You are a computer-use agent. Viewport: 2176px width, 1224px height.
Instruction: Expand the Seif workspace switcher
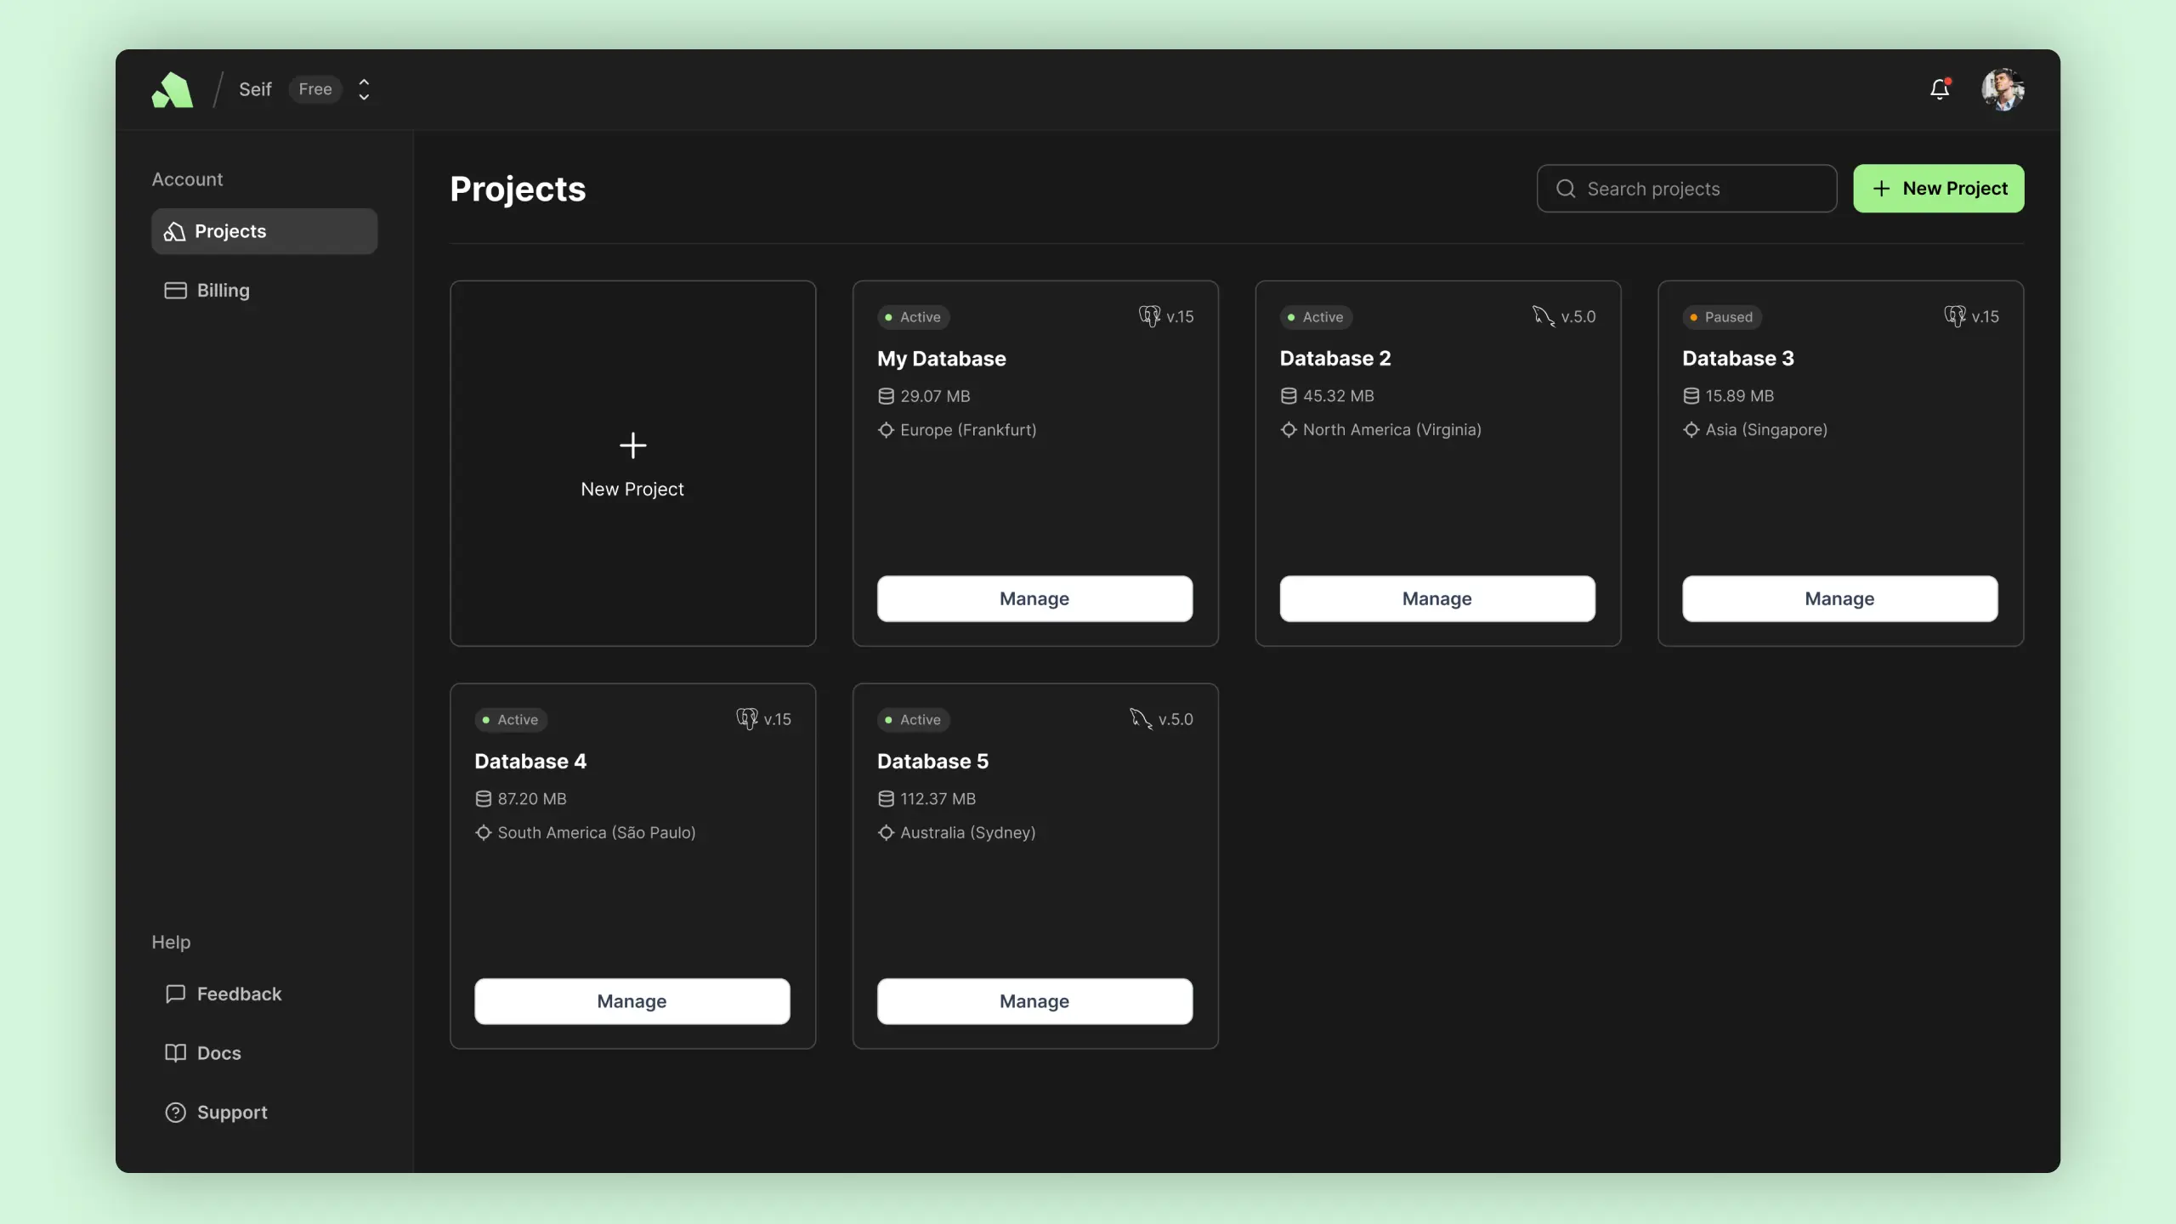click(364, 89)
